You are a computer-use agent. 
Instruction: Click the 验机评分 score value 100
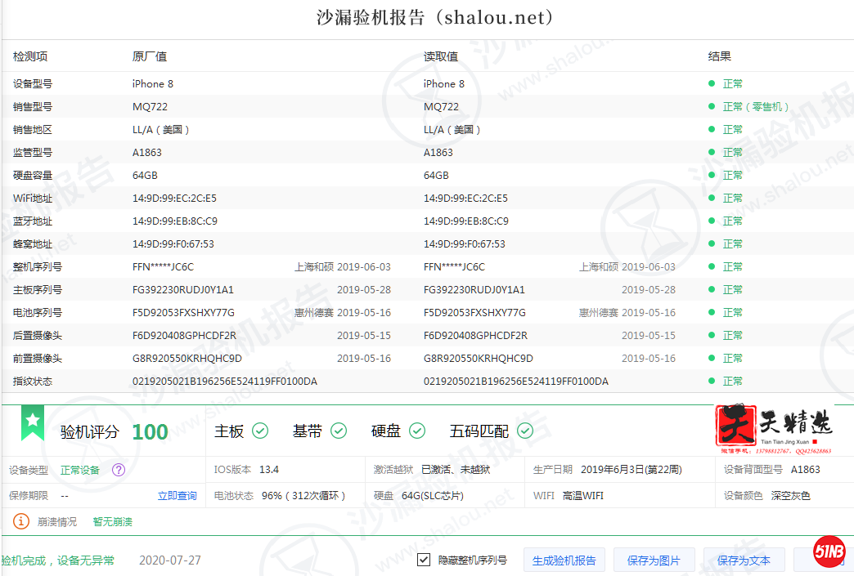click(x=150, y=432)
